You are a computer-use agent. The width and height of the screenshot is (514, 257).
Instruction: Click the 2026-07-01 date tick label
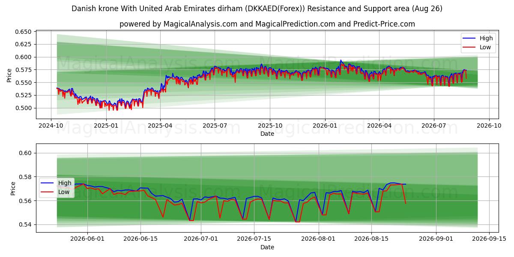click(x=201, y=239)
